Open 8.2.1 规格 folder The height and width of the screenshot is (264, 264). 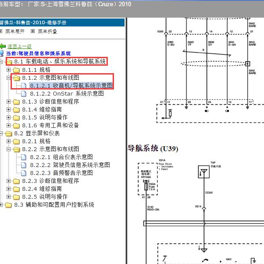36,141
